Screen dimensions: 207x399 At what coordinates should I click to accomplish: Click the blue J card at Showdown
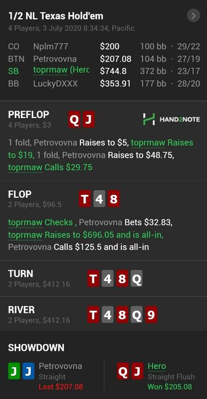pyautogui.click(x=29, y=370)
